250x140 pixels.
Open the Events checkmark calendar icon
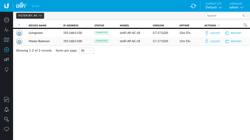6,100
